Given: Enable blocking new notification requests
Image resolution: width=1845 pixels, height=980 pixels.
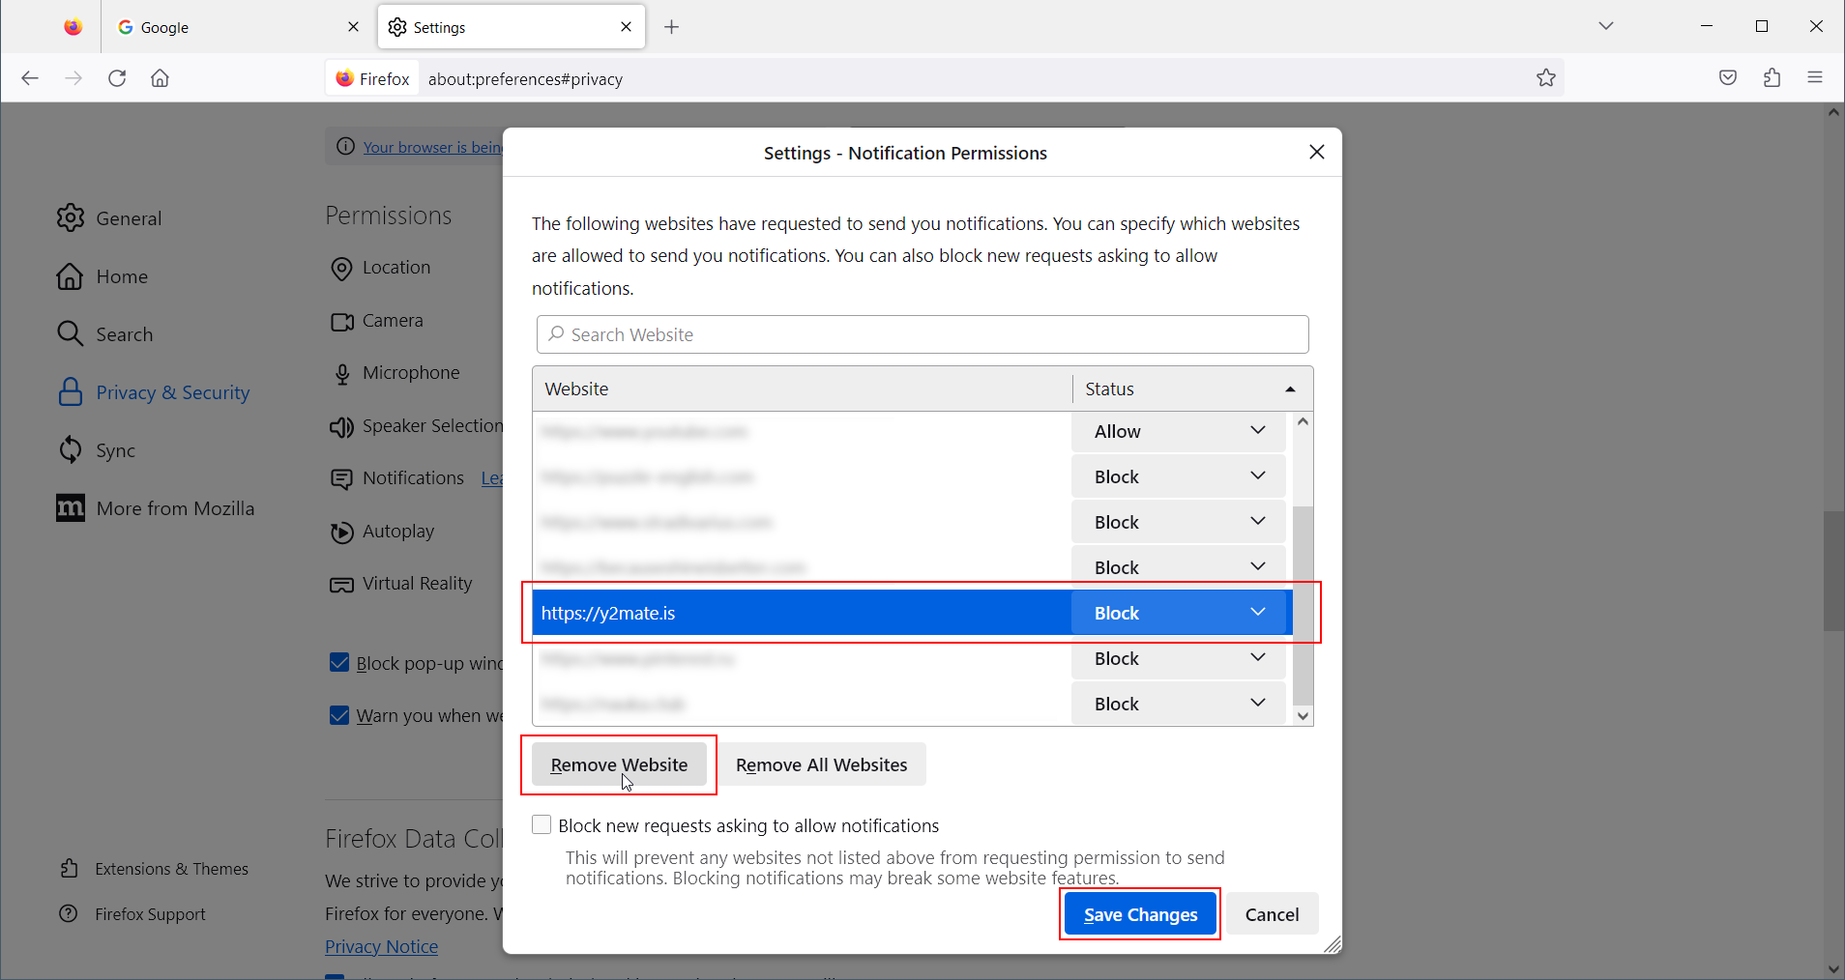Looking at the screenshot, I should coord(542,824).
